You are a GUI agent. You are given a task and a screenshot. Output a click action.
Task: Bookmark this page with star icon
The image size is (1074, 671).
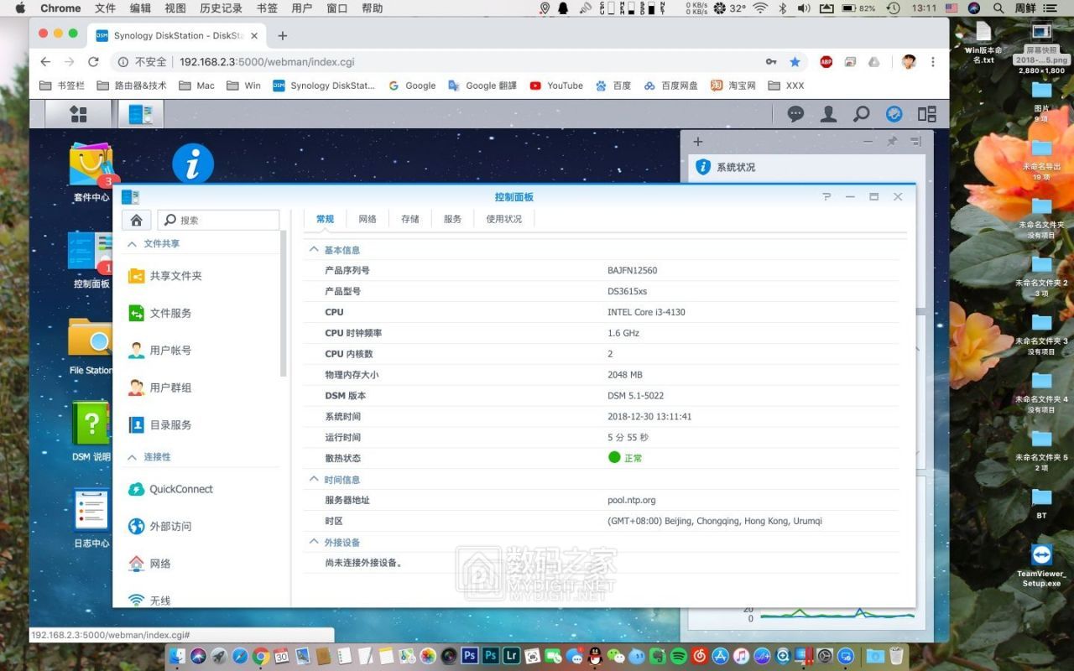click(x=795, y=62)
